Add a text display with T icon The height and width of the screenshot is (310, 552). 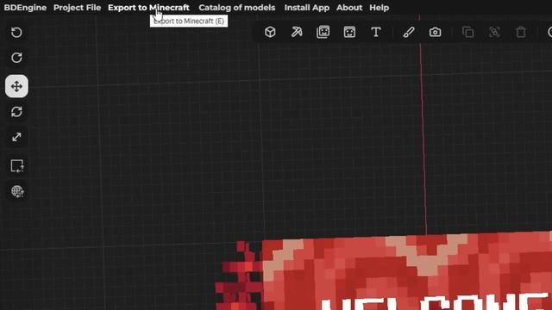click(x=376, y=33)
